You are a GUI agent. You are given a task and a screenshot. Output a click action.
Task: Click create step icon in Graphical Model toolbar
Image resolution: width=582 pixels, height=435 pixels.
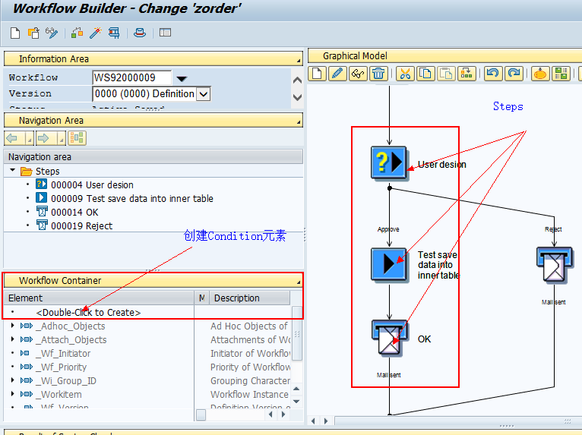tap(318, 74)
